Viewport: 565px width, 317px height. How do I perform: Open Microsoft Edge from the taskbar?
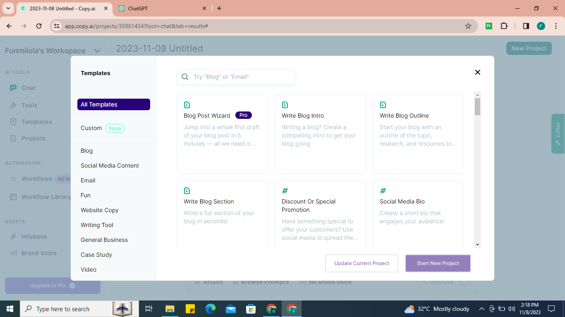211,309
